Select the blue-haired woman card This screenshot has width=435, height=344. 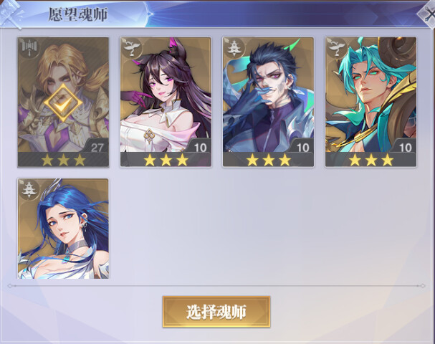tap(63, 229)
